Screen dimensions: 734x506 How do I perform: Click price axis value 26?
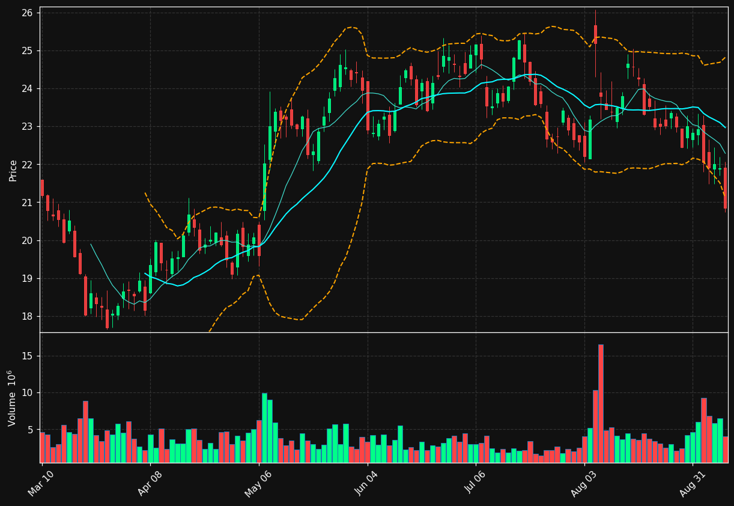(x=28, y=13)
